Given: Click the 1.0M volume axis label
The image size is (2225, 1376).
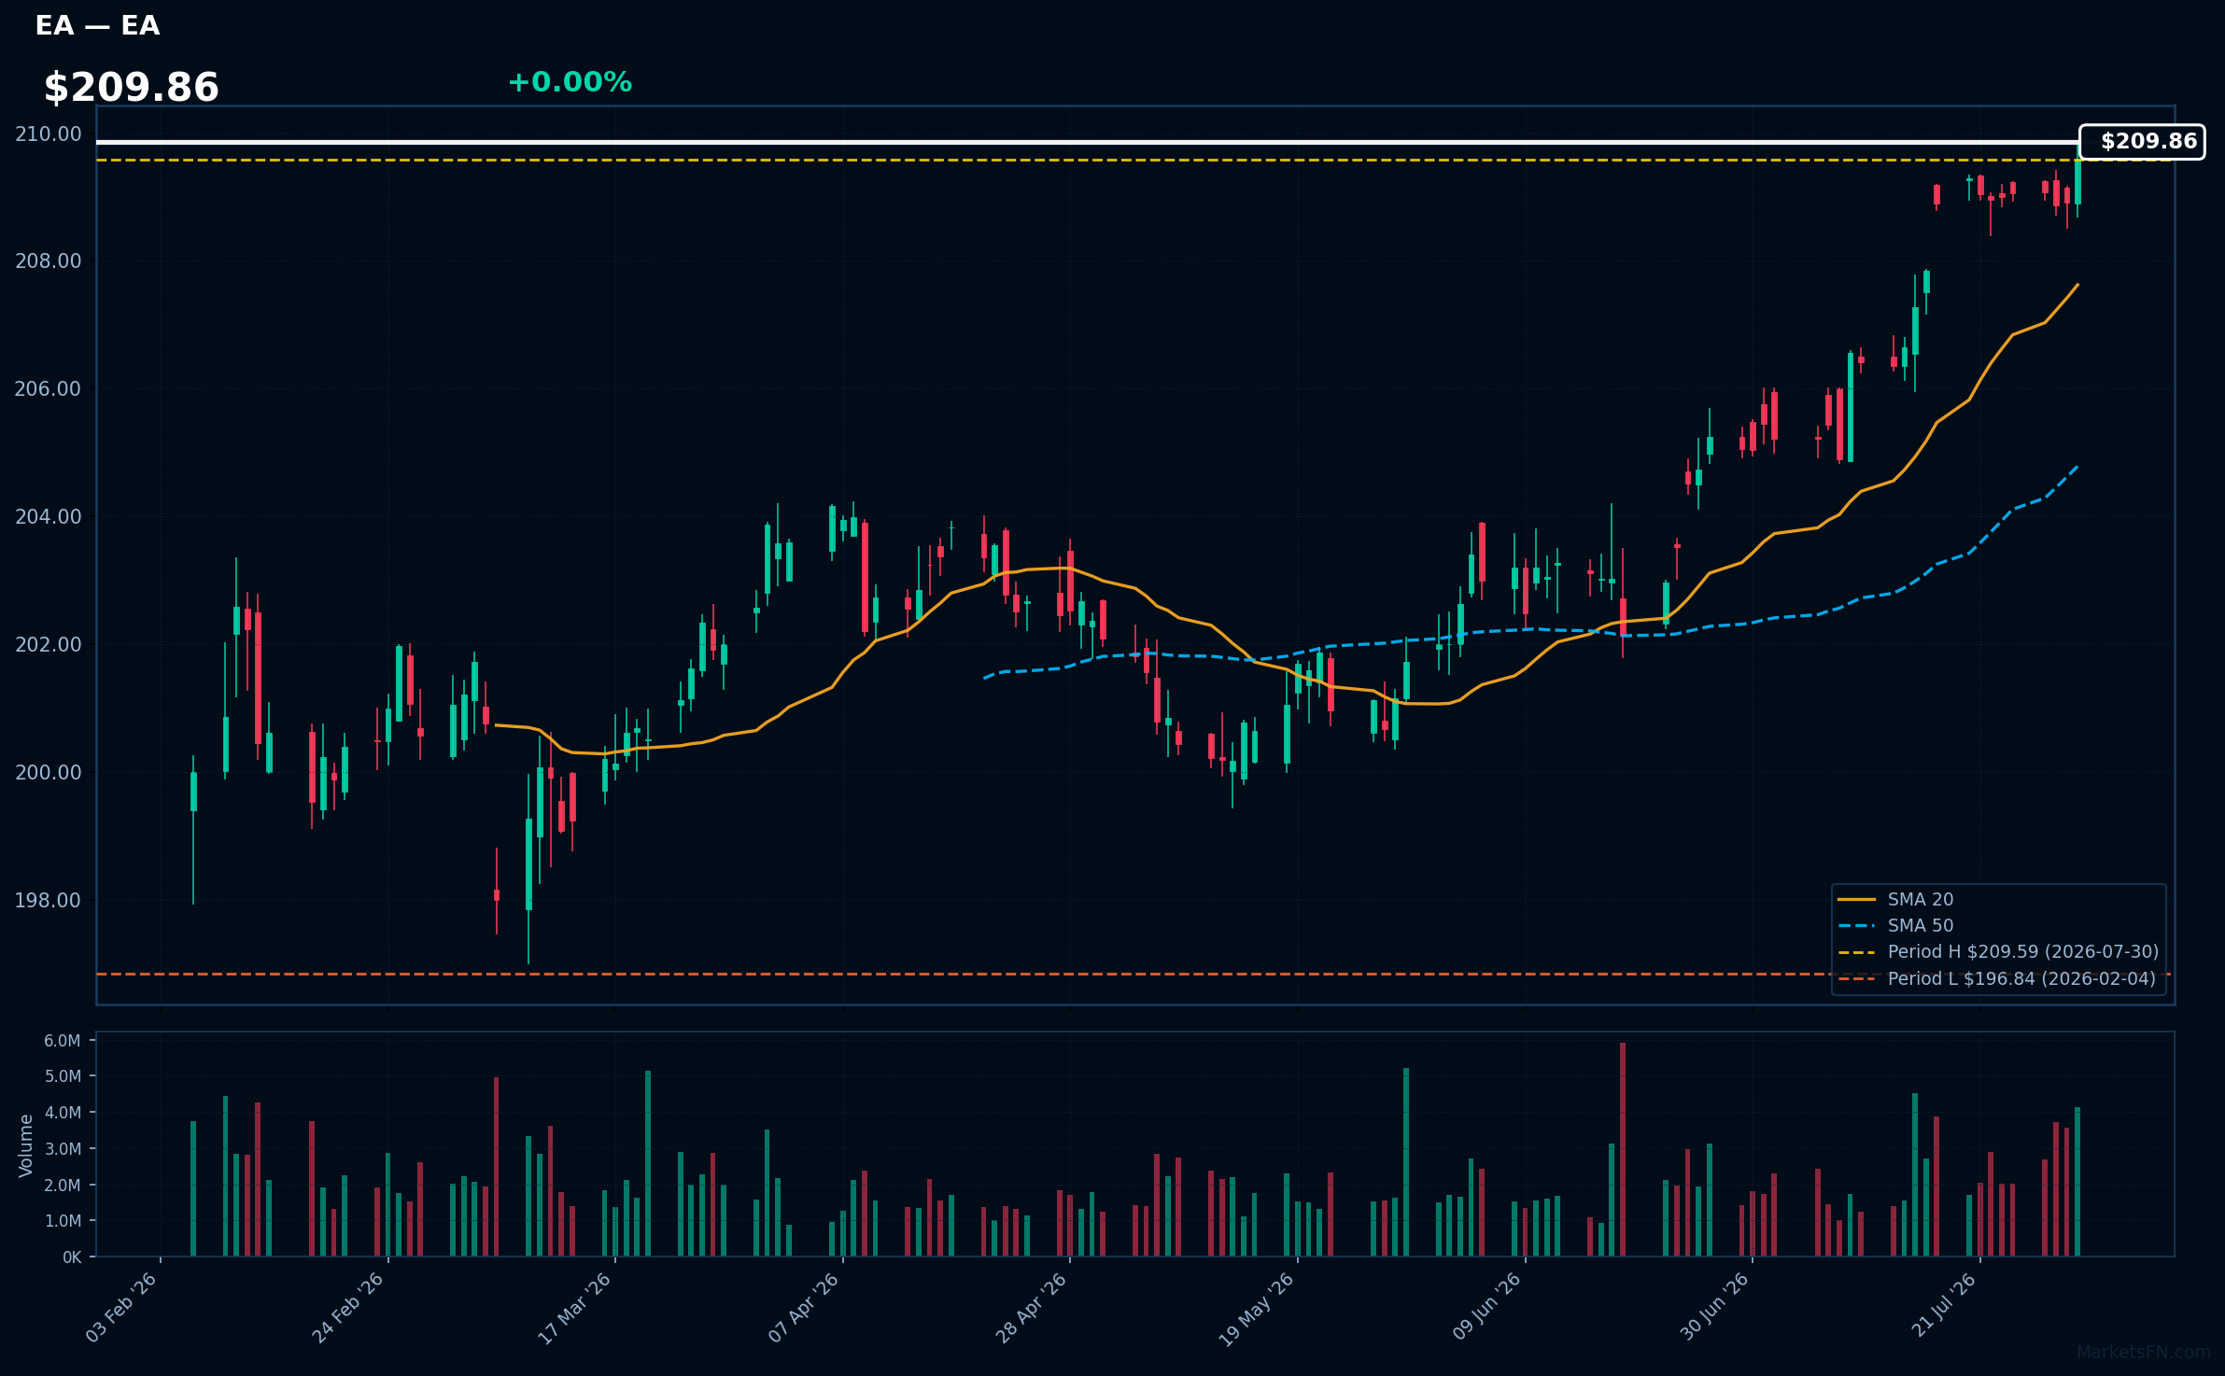Looking at the screenshot, I should click(63, 1220).
